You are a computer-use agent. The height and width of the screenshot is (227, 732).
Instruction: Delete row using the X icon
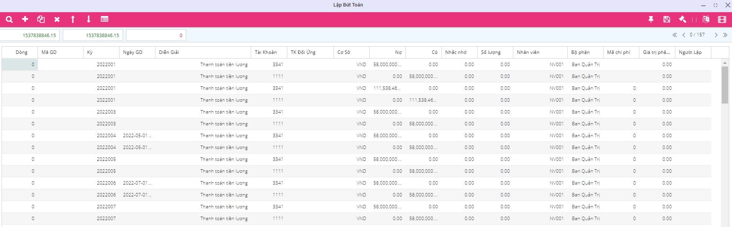click(x=57, y=19)
